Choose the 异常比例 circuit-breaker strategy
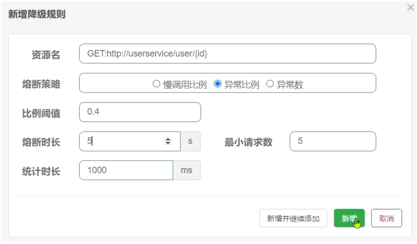This screenshot has width=417, height=244. [x=217, y=84]
